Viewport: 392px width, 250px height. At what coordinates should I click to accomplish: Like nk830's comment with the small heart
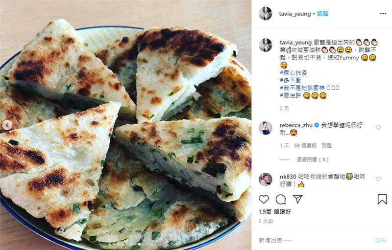tap(378, 179)
